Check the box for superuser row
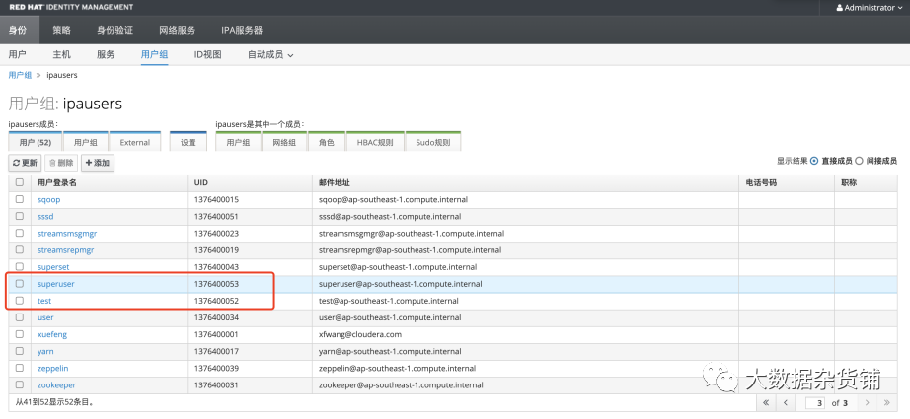The image size is (910, 419). (19, 284)
